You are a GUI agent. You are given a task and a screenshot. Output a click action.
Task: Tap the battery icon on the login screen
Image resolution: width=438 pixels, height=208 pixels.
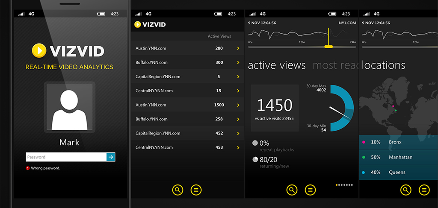pyautogui.click(x=101, y=14)
